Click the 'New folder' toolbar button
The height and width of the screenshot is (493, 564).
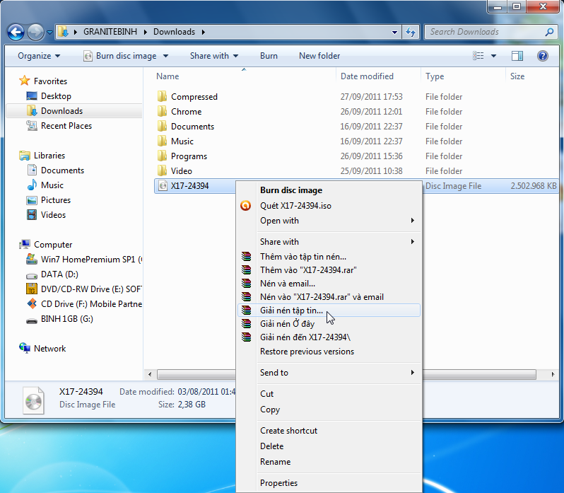pyautogui.click(x=319, y=56)
